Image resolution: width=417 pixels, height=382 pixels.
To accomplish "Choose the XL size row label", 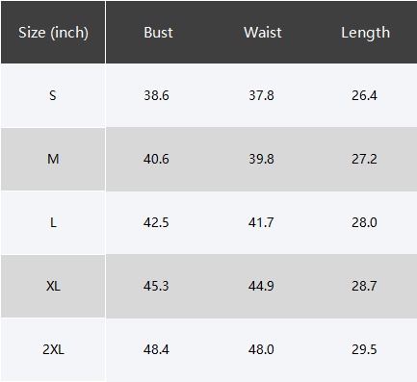I will coord(53,286).
